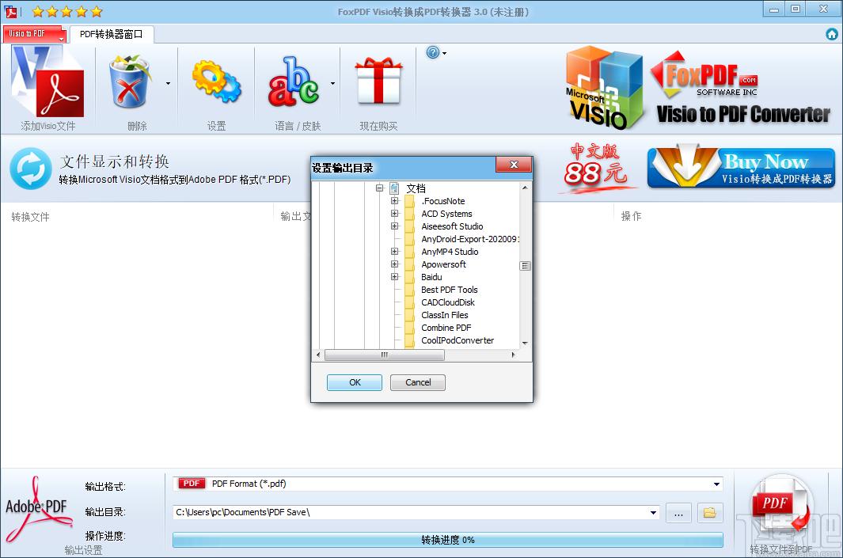Click scroll up arrow in folder tree
Image resolution: width=843 pixels, height=558 pixels.
(525, 188)
